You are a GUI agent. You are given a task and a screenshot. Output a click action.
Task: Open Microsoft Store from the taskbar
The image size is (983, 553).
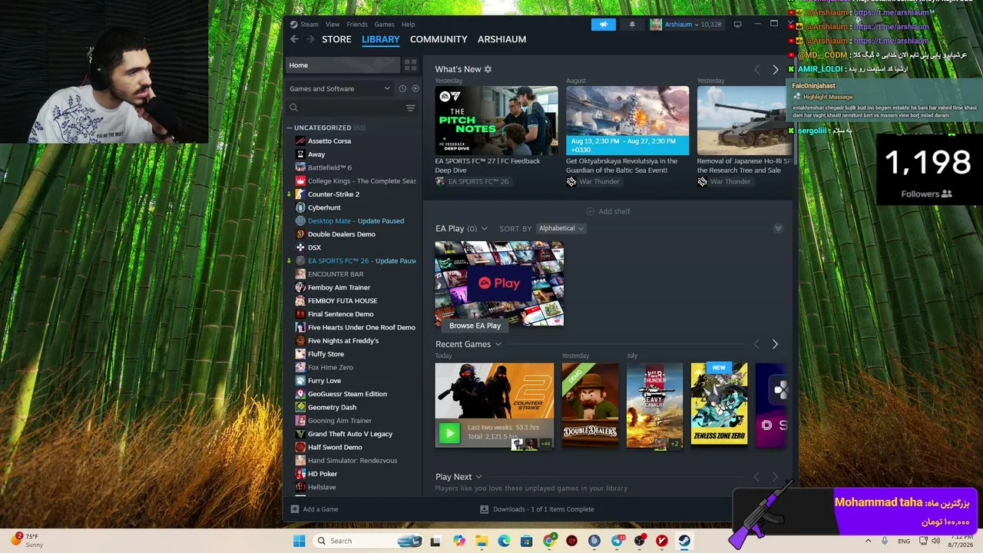pos(526,541)
